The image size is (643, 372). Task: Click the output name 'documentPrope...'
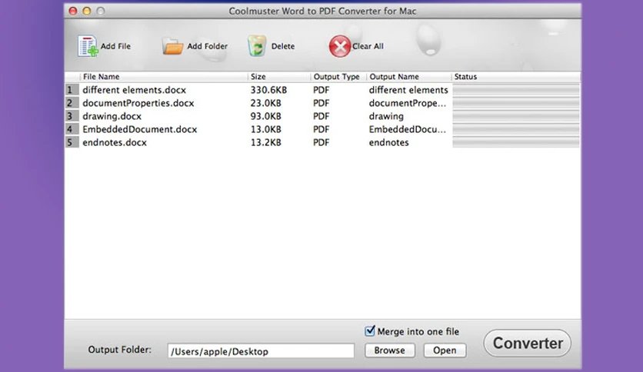click(407, 103)
